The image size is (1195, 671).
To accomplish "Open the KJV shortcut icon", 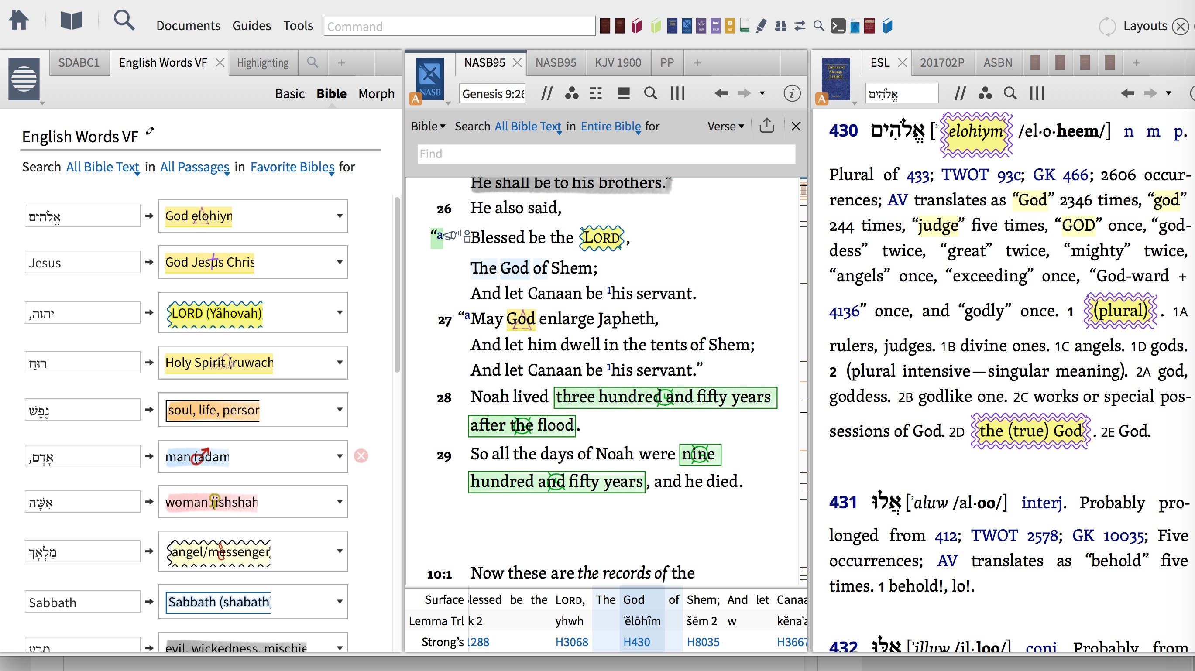I will [x=701, y=26].
